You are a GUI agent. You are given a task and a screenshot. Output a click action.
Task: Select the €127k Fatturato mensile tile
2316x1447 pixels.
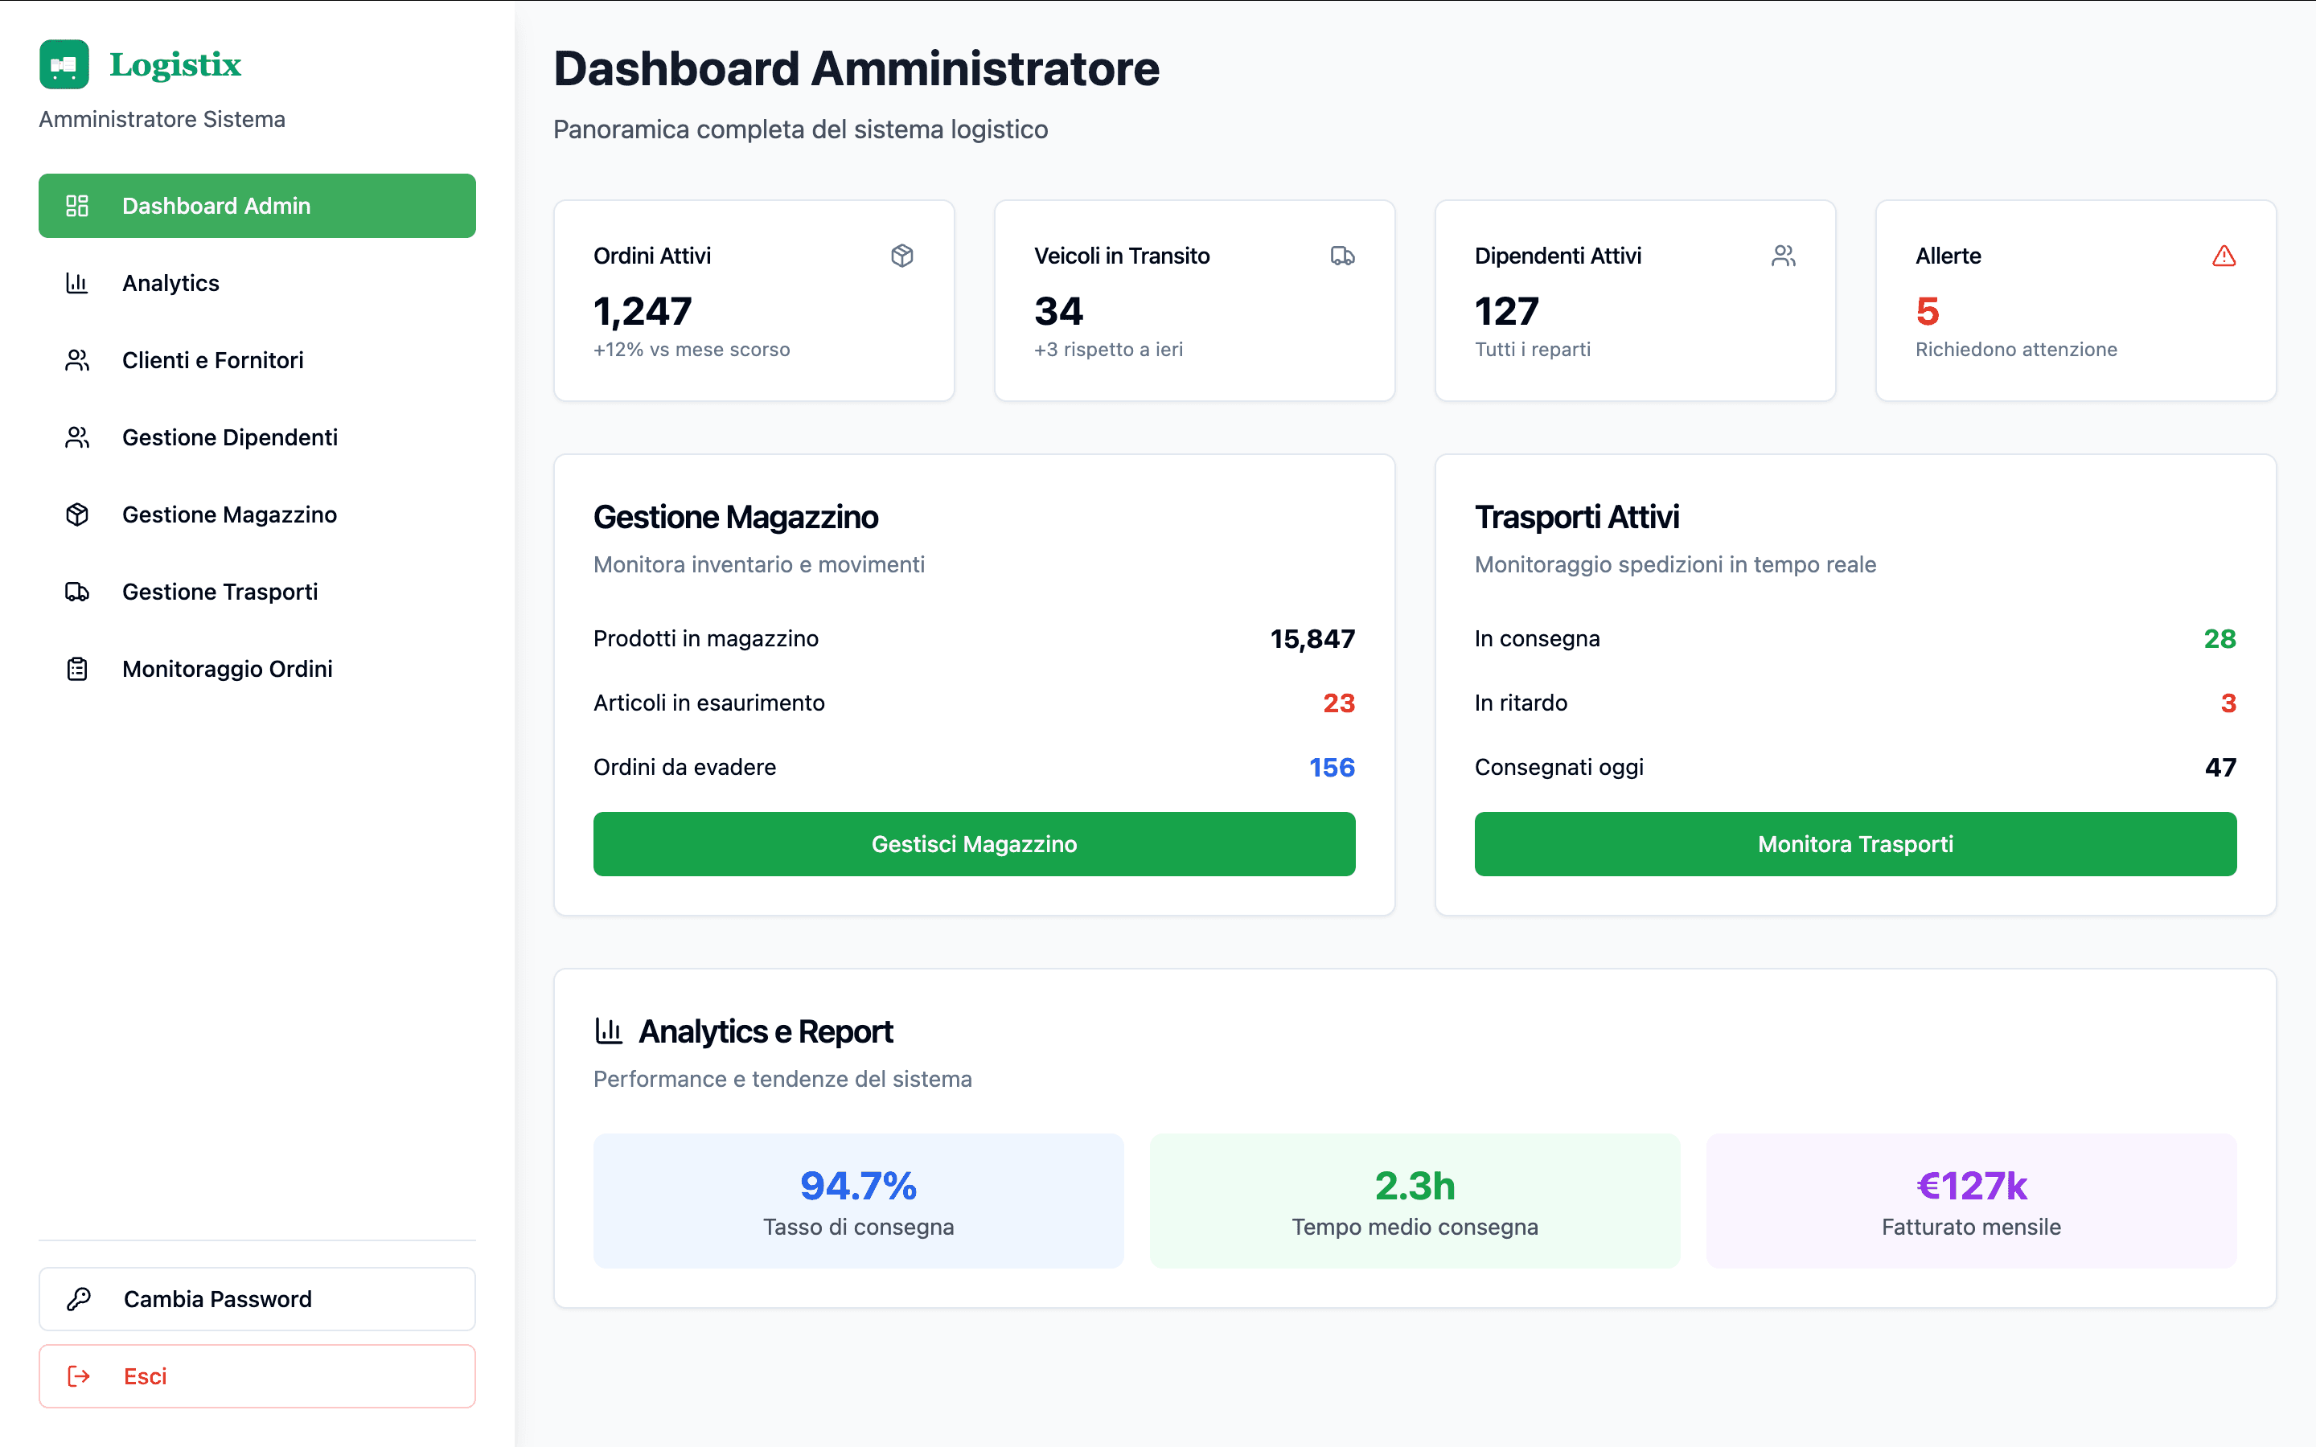click(x=1972, y=1201)
